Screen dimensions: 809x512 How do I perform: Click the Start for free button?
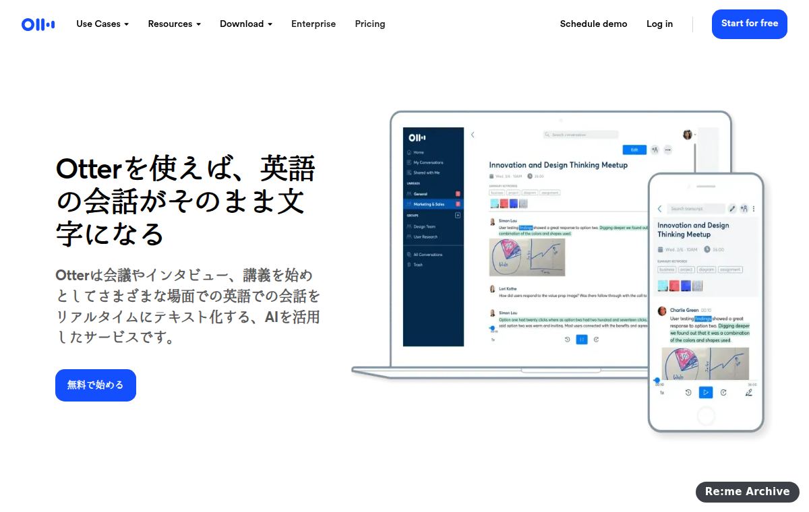click(x=750, y=24)
